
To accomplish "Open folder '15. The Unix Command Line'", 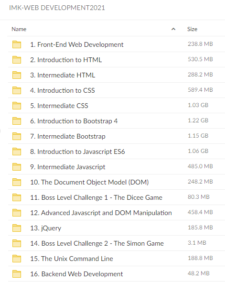I will pyautogui.click(x=72, y=259).
